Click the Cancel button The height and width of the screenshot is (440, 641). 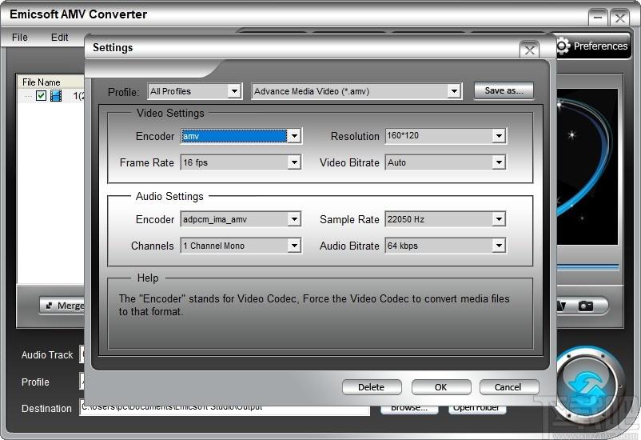508,387
